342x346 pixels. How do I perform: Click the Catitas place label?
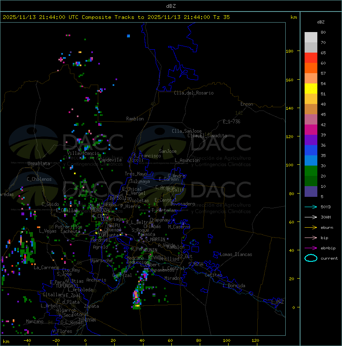[213, 275]
